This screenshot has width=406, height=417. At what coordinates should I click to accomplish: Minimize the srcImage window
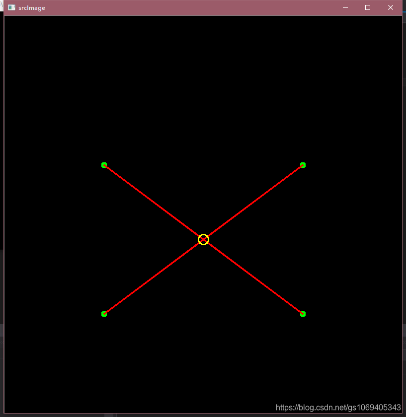[x=345, y=7]
